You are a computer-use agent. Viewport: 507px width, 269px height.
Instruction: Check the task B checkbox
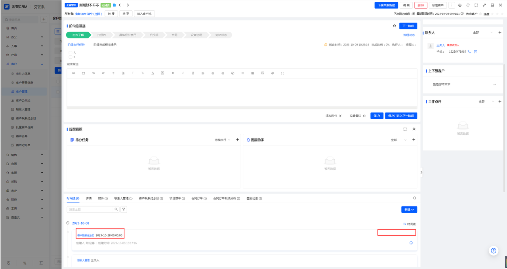click(x=71, y=57)
